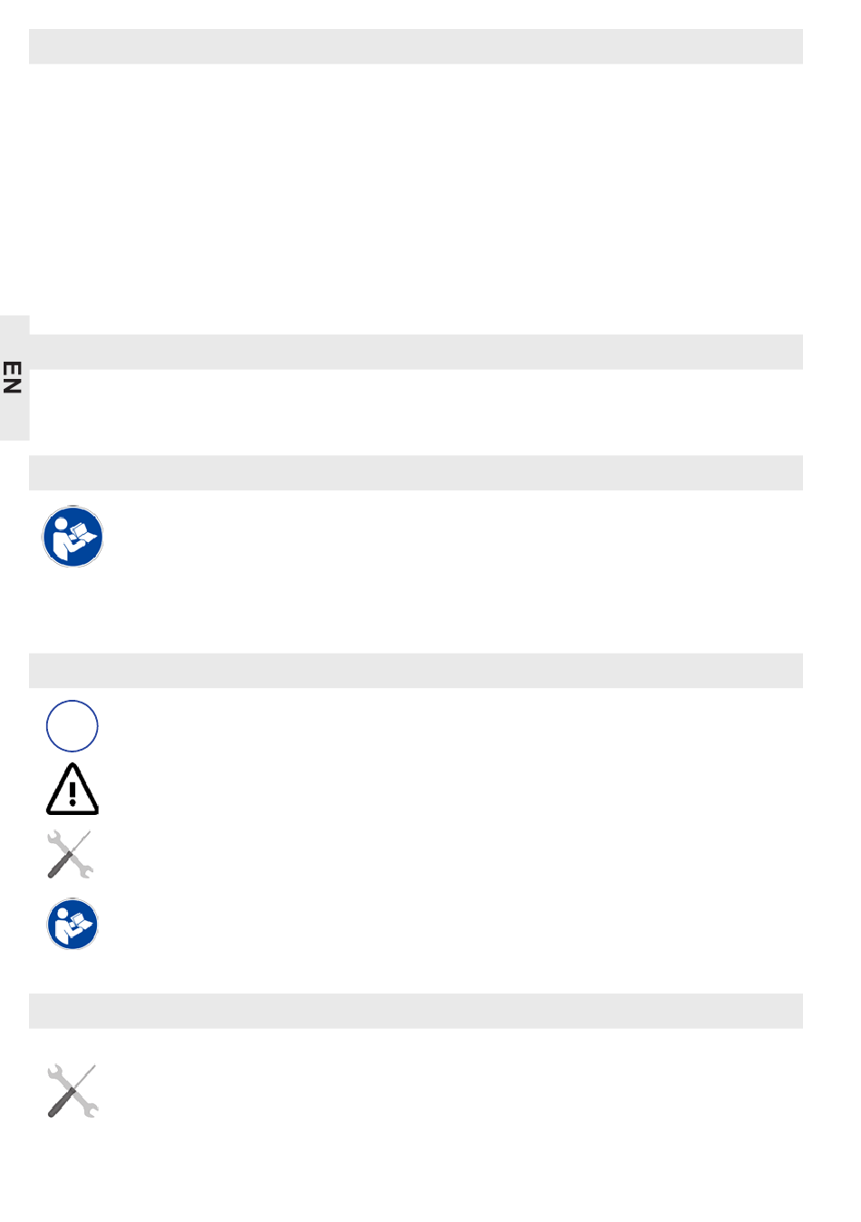Screen dimensions: 861x1222
Task: Open the EN language side tab
Action: click(x=15, y=378)
